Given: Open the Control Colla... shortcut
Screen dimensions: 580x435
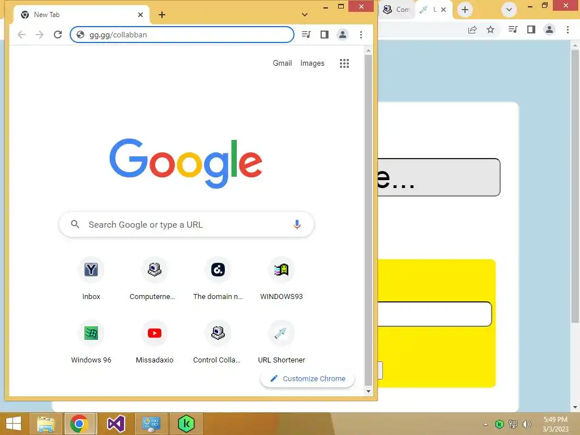Looking at the screenshot, I should pyautogui.click(x=218, y=342).
